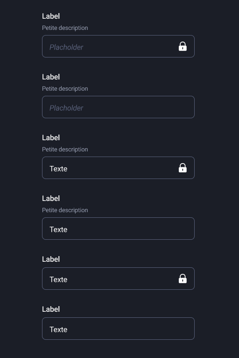Click the Placholder text in the unlocked field
The height and width of the screenshot is (358, 239).
point(66,108)
